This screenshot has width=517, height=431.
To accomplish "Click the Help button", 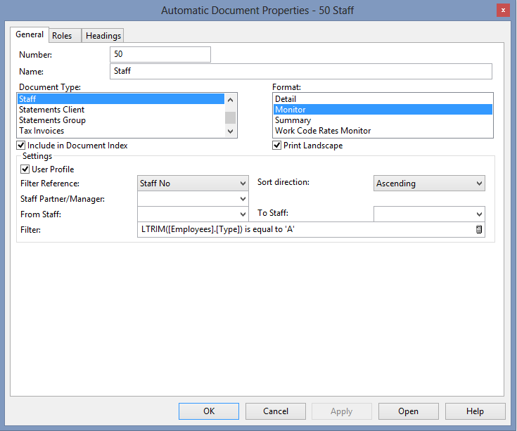I will pos(475,411).
